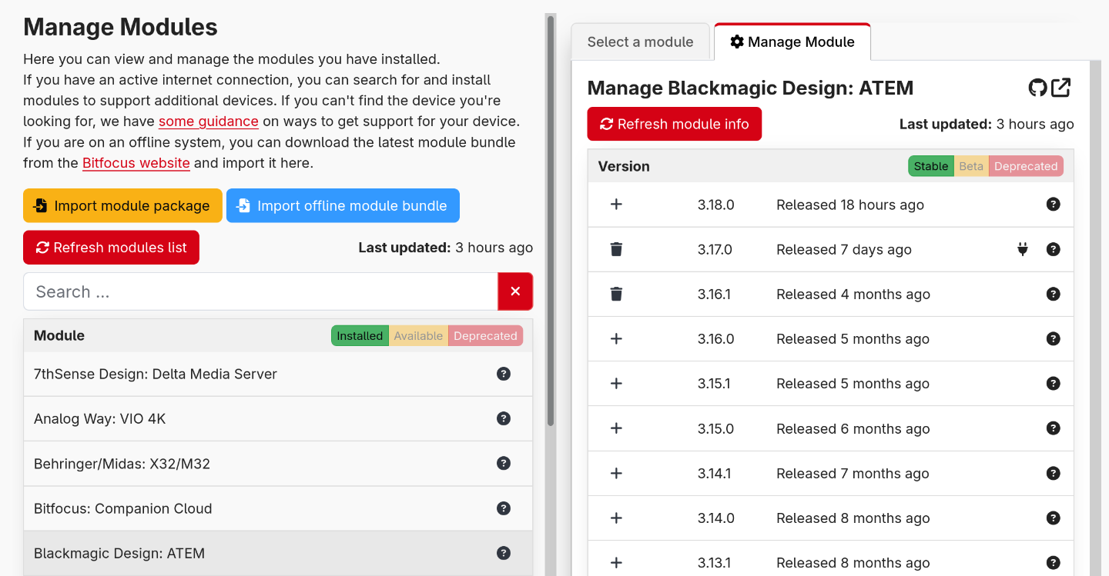Uninstall version 3.17.0 with the trash icon

616,248
